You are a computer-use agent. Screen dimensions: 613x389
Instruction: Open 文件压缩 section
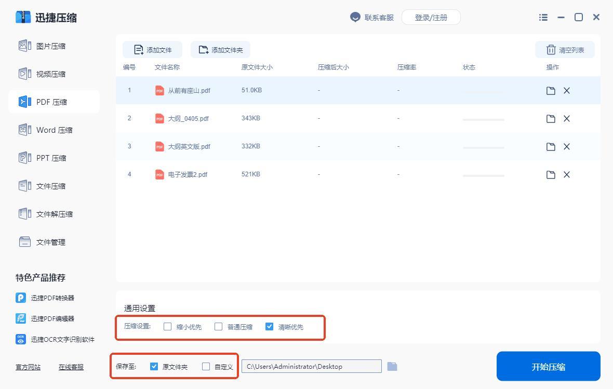[51, 186]
